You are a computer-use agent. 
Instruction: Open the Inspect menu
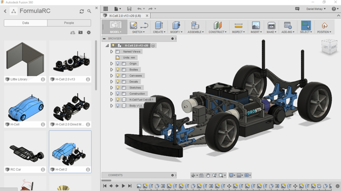coord(238,32)
